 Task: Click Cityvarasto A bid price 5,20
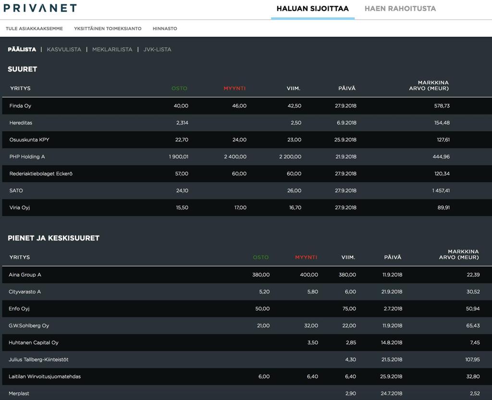tap(264, 292)
